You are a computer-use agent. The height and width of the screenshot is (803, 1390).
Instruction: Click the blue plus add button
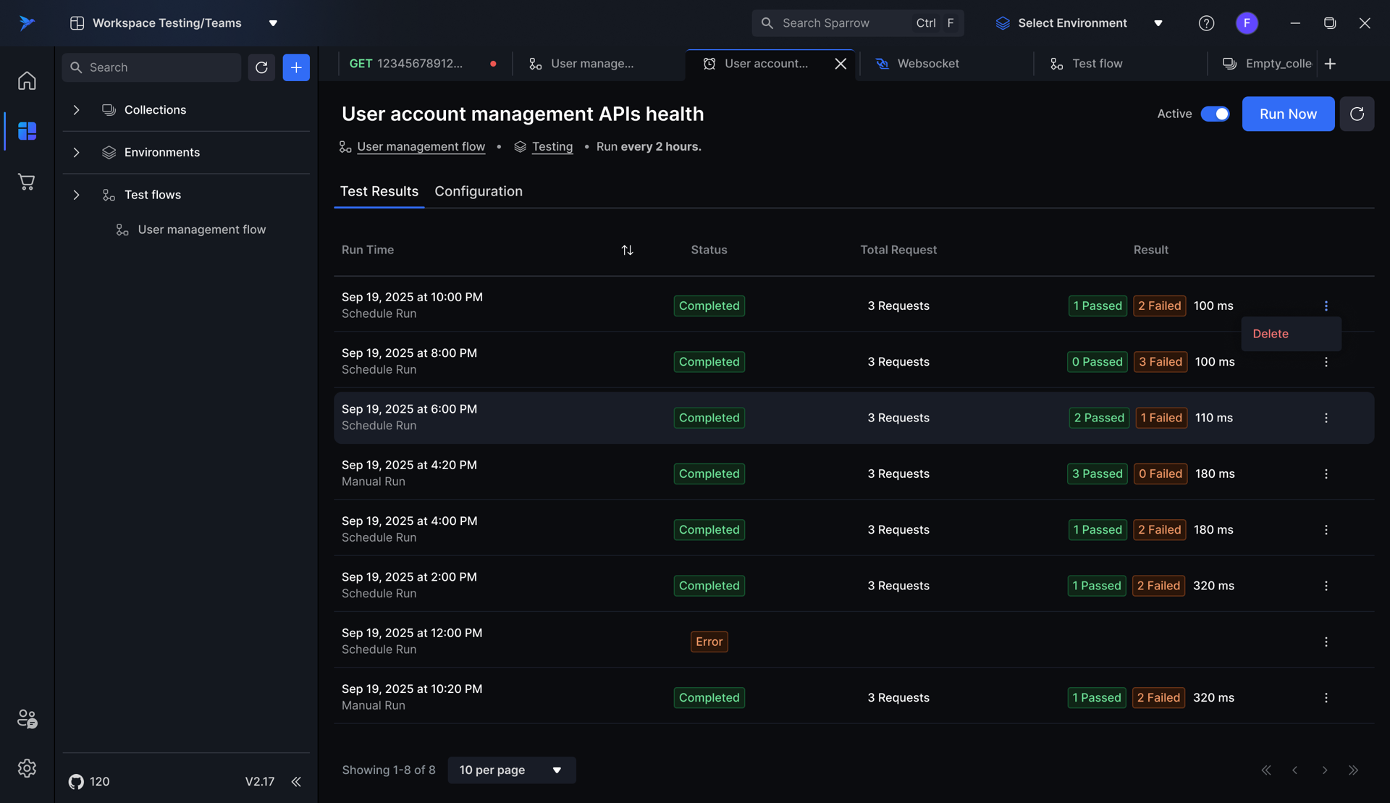(x=296, y=67)
